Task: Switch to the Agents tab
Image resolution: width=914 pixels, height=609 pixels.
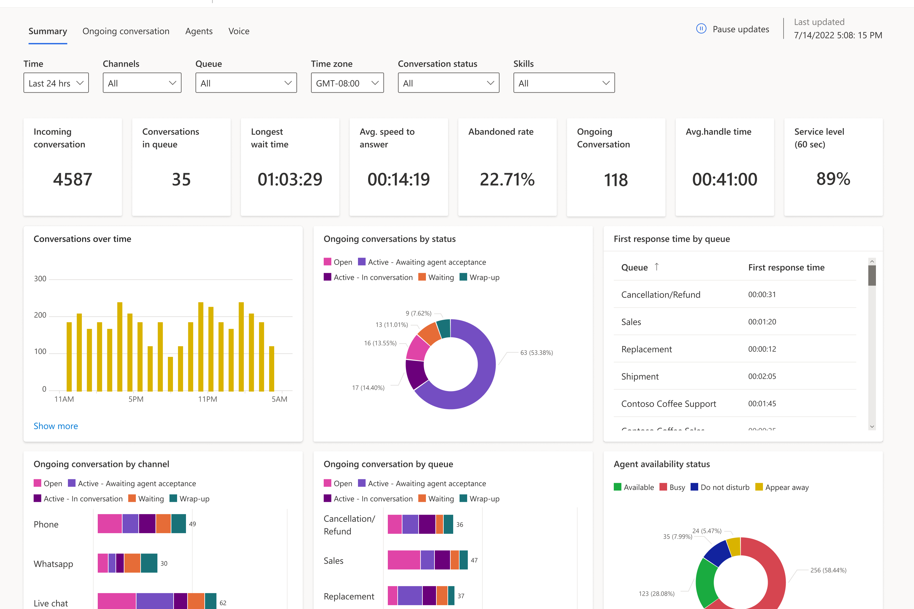Action: click(x=199, y=31)
